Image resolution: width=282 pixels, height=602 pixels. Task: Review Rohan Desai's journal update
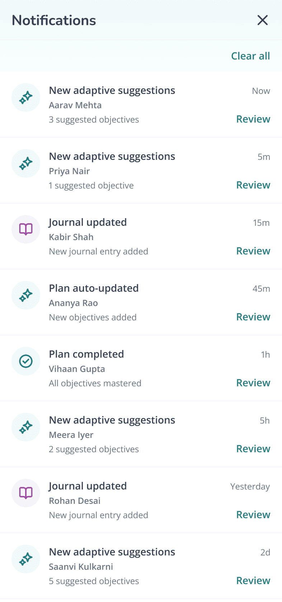click(253, 515)
